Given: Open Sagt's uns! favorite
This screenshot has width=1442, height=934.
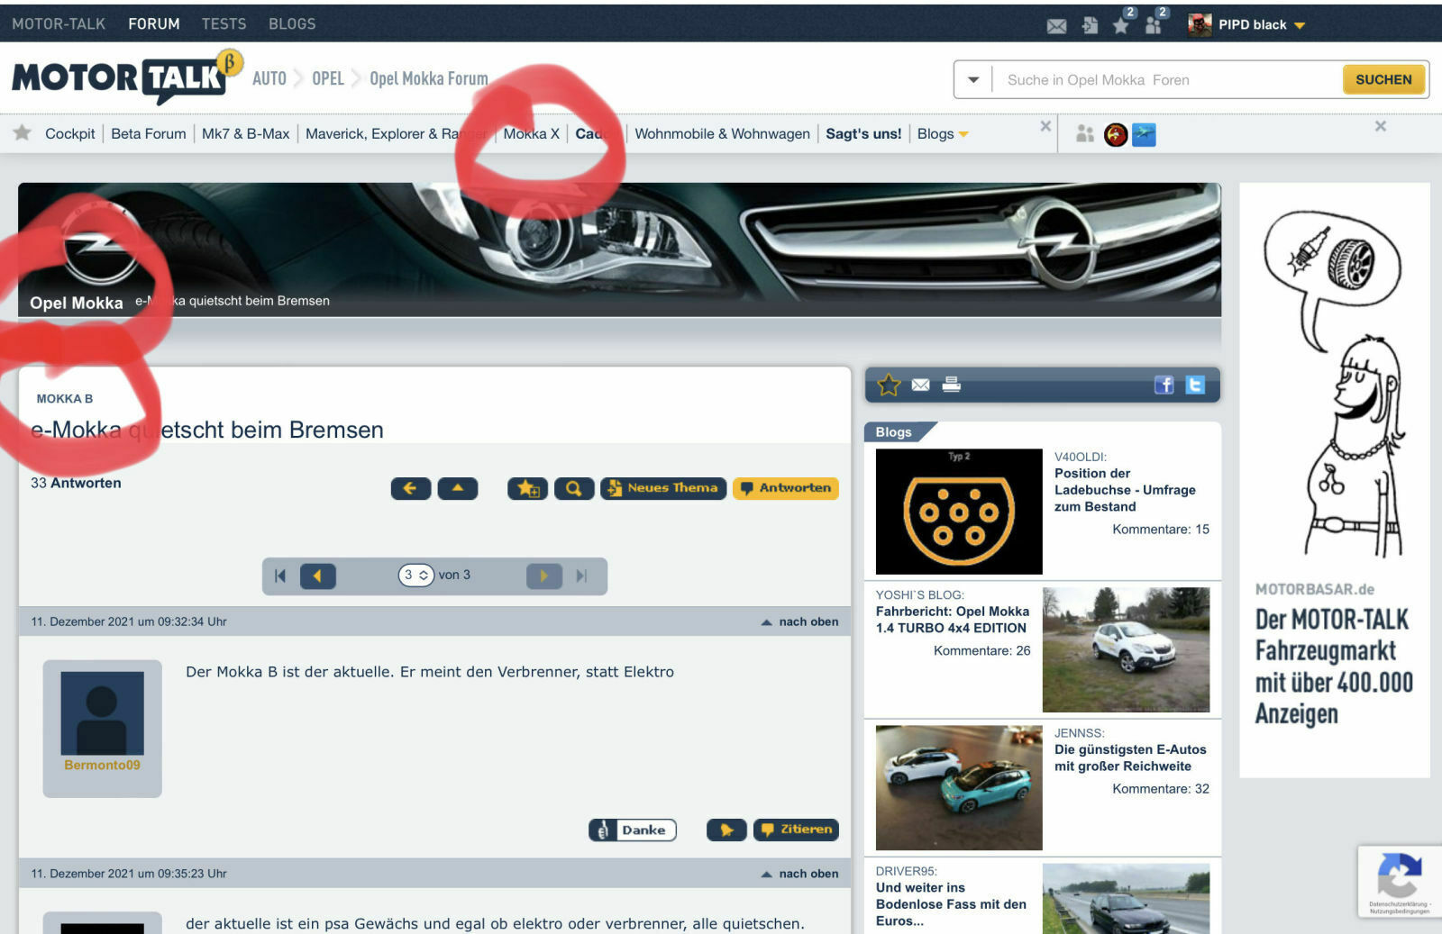Looking at the screenshot, I should (x=863, y=134).
